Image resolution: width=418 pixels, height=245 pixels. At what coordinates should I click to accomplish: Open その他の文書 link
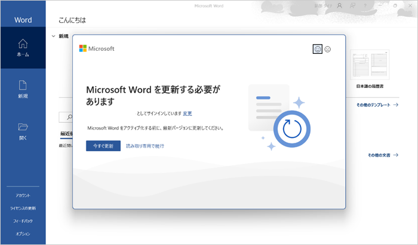(383, 155)
